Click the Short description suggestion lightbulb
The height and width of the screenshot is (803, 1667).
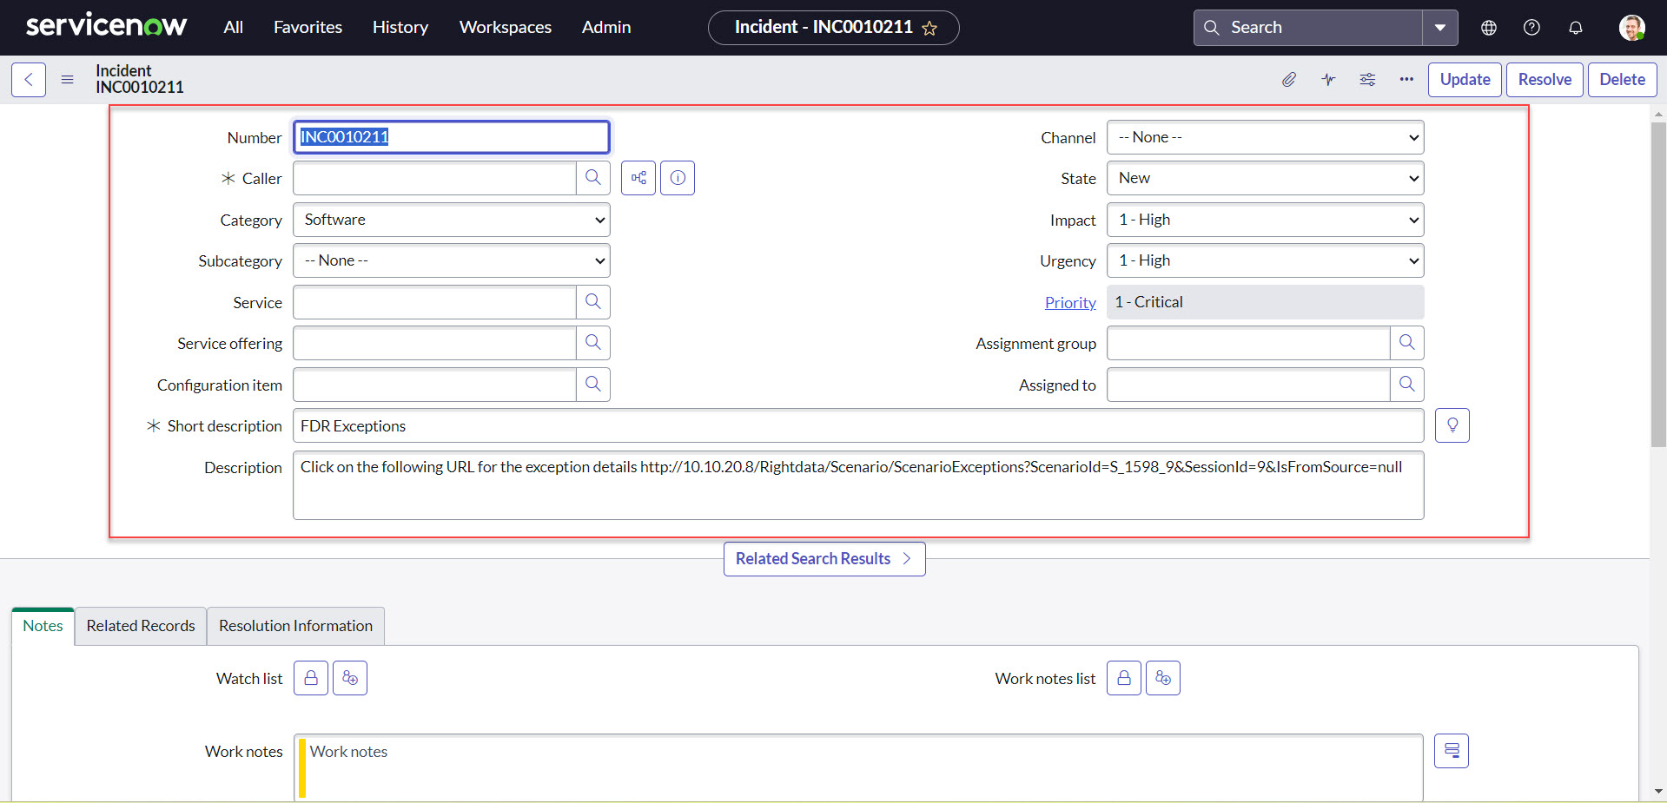[x=1452, y=425]
